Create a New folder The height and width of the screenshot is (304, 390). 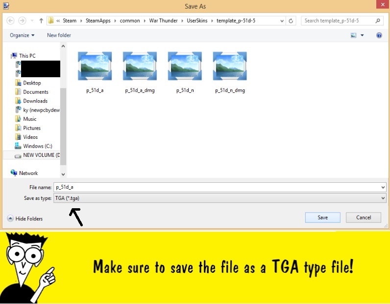pyautogui.click(x=59, y=35)
